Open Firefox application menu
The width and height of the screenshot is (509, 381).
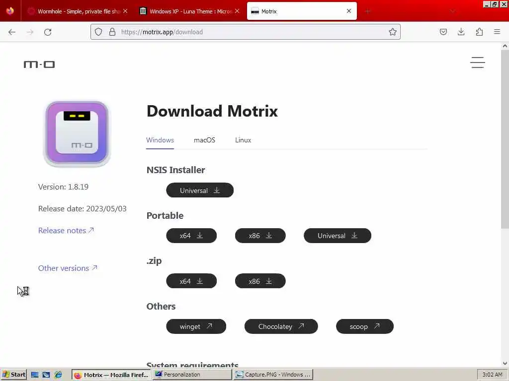click(497, 32)
